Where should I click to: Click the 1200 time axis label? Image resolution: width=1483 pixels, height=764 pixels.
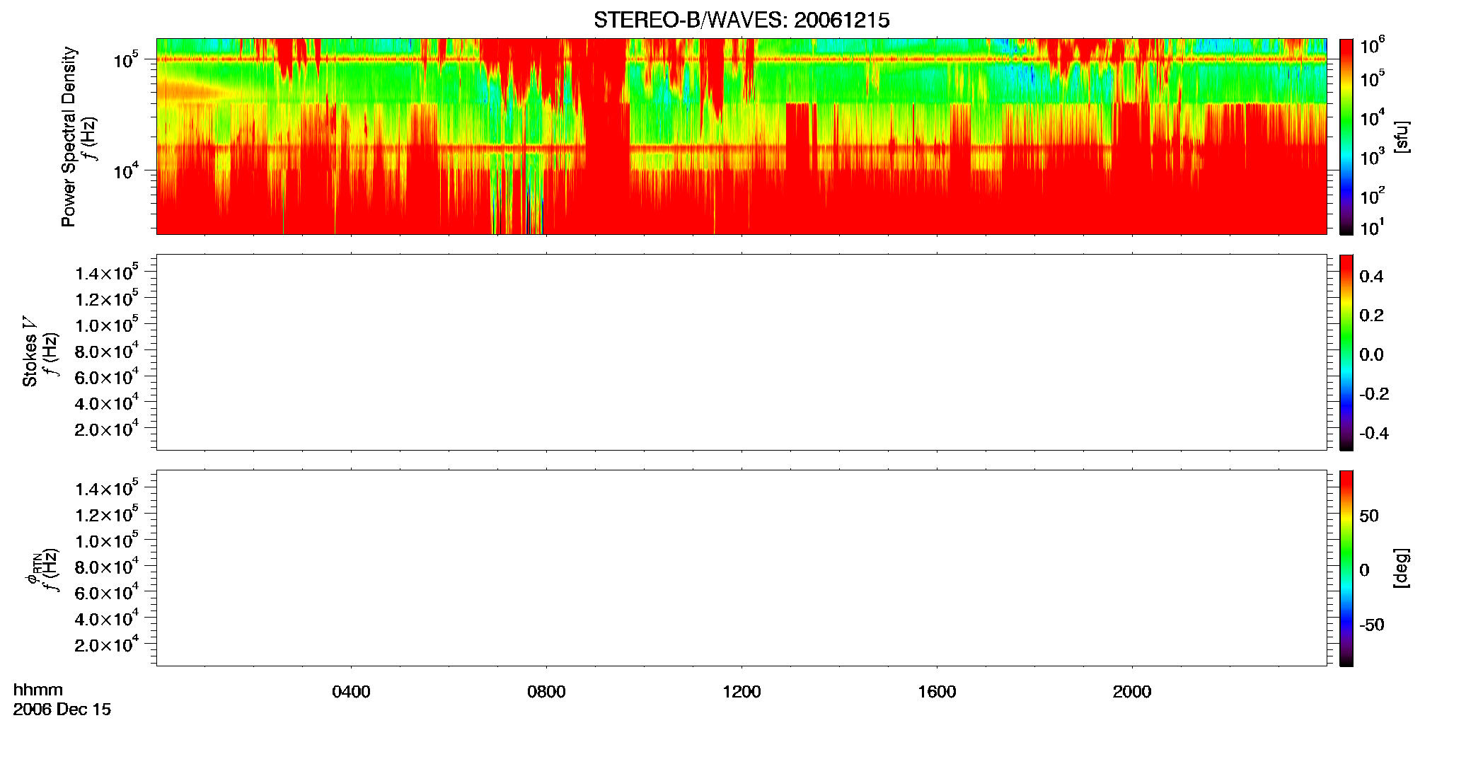[741, 692]
